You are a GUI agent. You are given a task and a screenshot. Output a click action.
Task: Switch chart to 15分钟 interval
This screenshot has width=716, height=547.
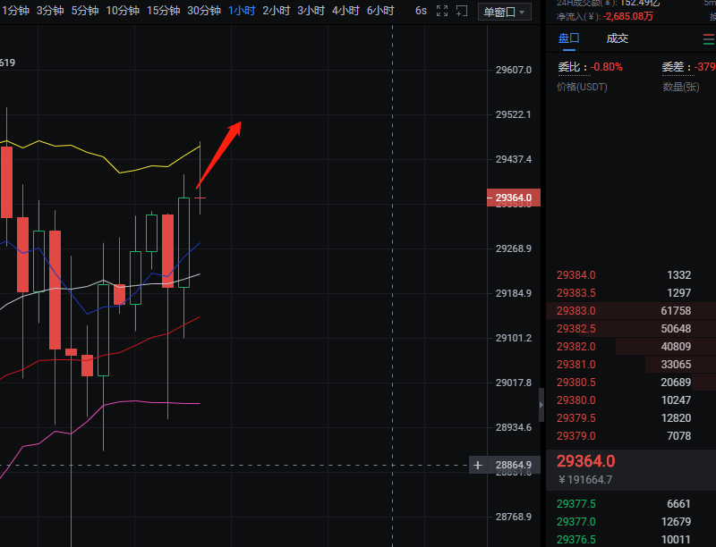pos(163,11)
